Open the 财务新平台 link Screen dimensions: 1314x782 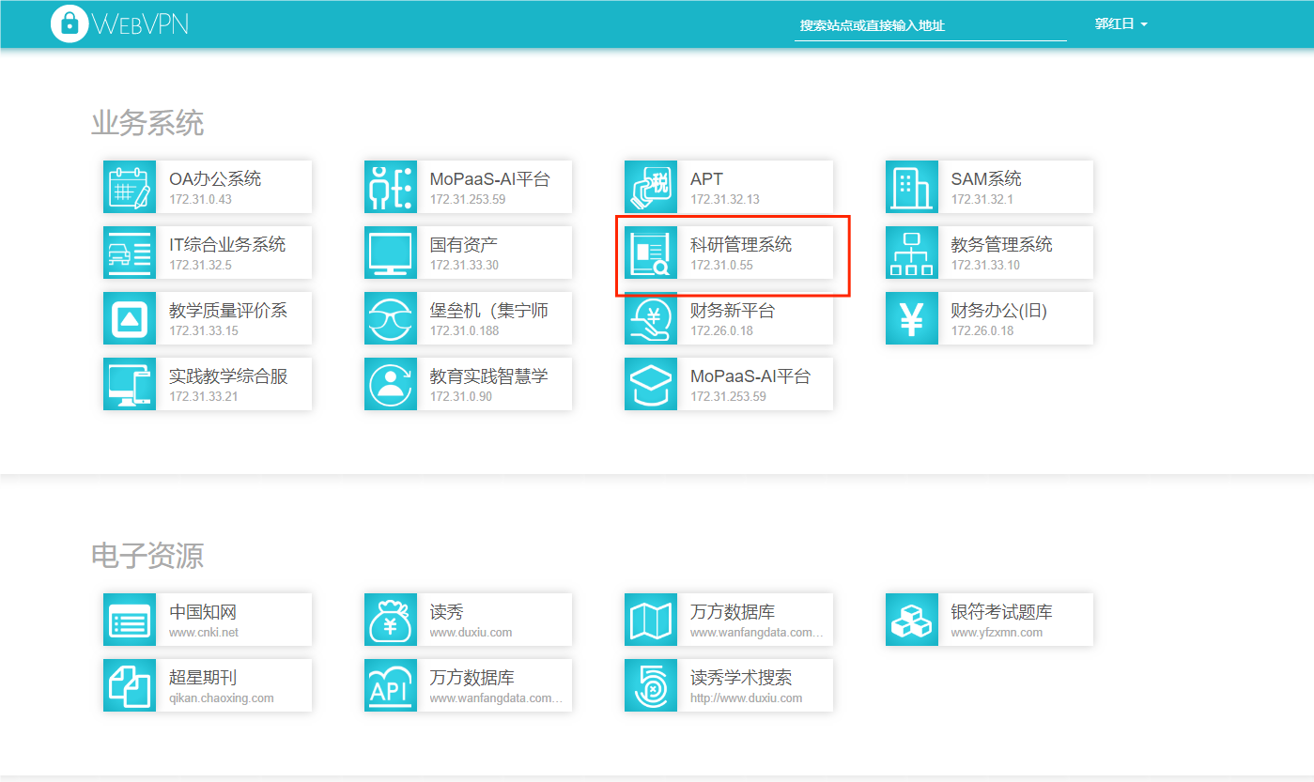pos(733,311)
